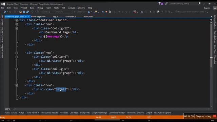Click Stop recording button
Screen dimensions: 217x122
203,116
